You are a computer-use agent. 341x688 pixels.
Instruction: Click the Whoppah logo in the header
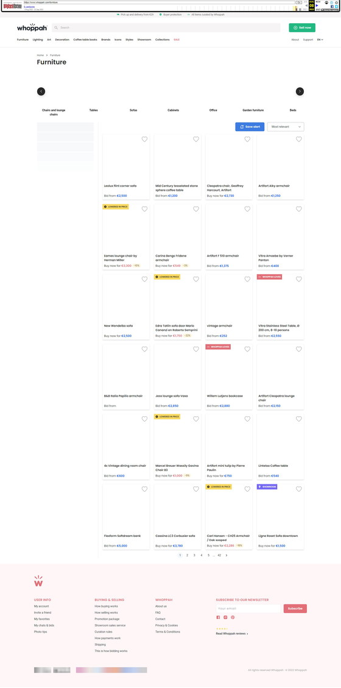coord(32,27)
